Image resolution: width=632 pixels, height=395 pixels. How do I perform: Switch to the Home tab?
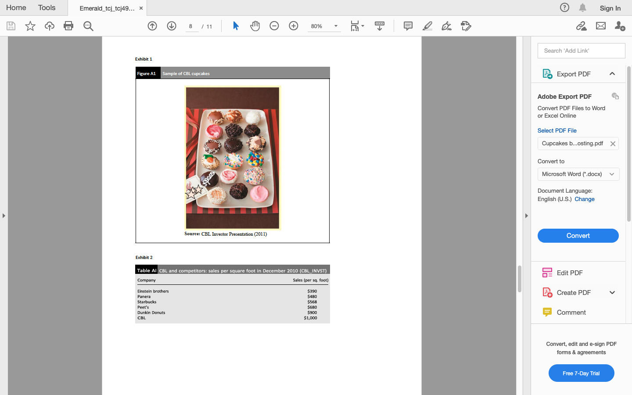pos(16,7)
